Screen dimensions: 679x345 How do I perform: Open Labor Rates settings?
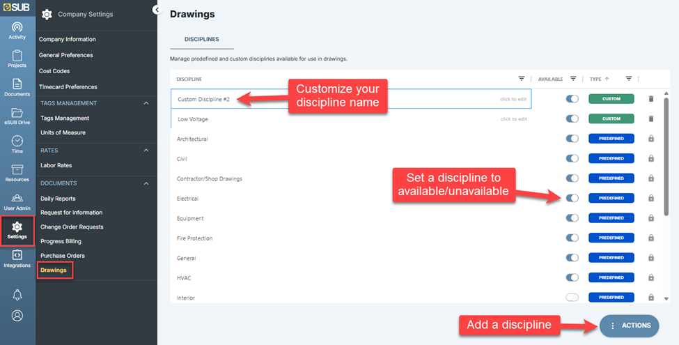click(56, 166)
